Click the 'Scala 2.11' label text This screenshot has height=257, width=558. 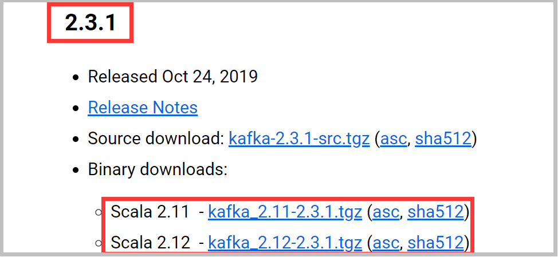pyautogui.click(x=150, y=212)
